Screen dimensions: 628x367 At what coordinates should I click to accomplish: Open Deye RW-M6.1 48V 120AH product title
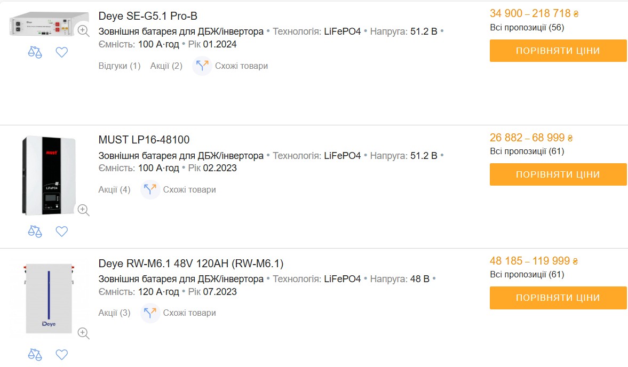coord(191,264)
